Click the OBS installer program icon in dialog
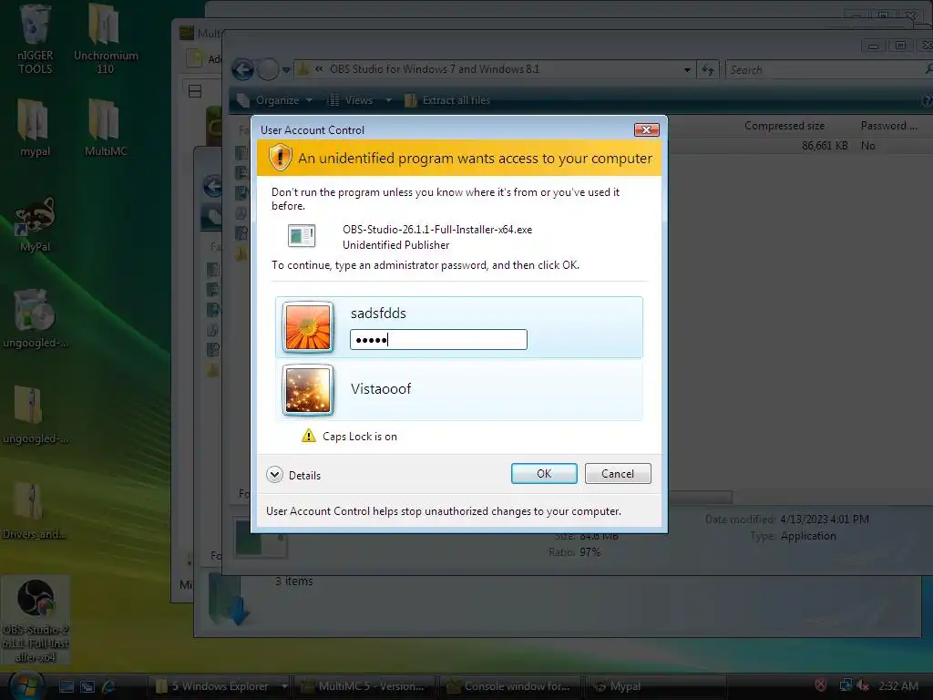933x700 pixels. pos(302,236)
